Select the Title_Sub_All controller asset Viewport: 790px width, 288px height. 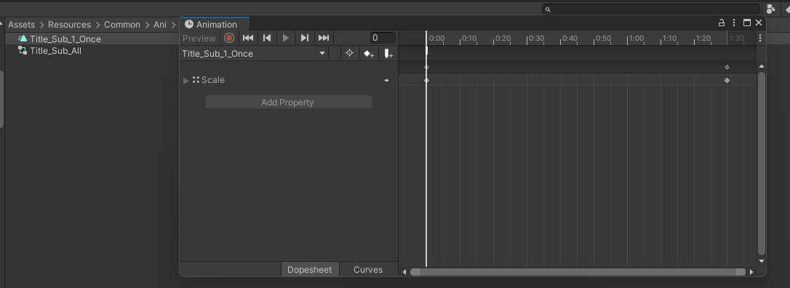55,51
